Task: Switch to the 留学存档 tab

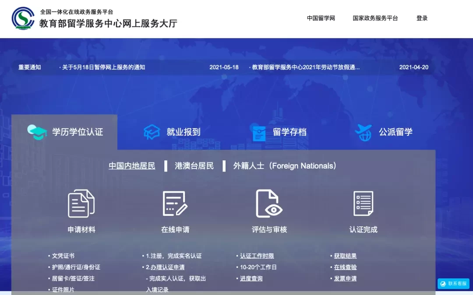Action: coord(279,132)
